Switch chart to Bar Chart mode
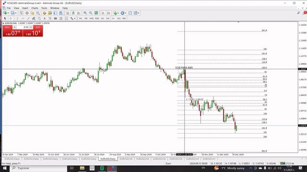This screenshot has width=307, height=172. click(68, 13)
